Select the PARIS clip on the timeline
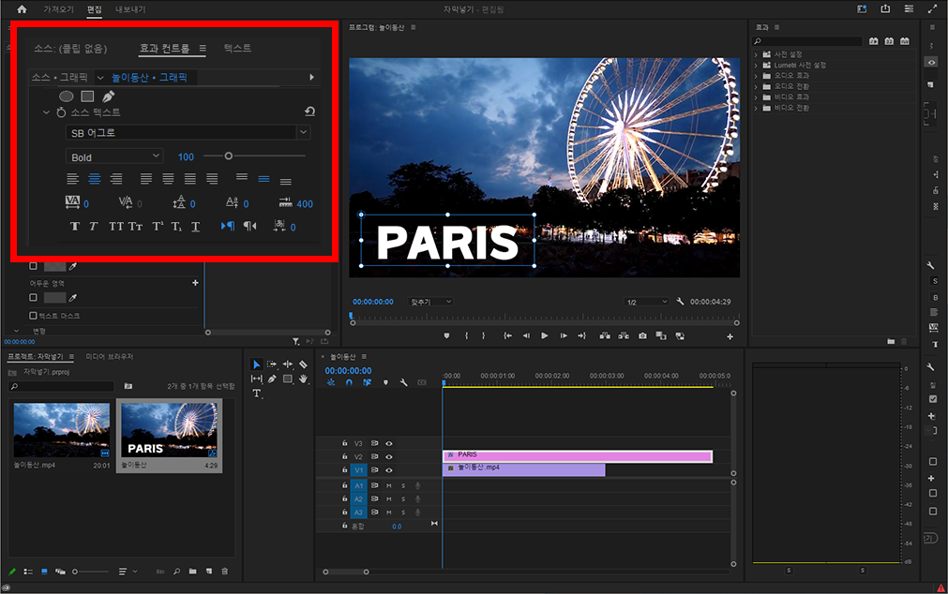Screen dimensions: 948x594 click(577, 456)
